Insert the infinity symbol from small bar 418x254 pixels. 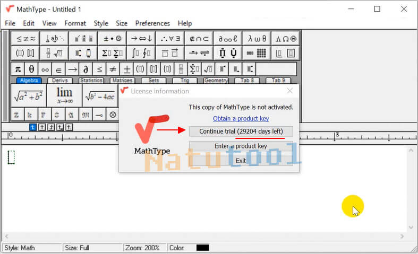click(45, 69)
